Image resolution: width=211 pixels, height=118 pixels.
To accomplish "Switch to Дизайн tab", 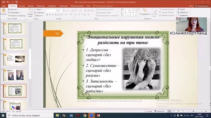I will 31,6.
